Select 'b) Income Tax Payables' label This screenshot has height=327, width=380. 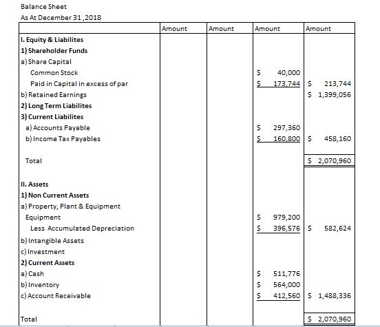click(63, 139)
